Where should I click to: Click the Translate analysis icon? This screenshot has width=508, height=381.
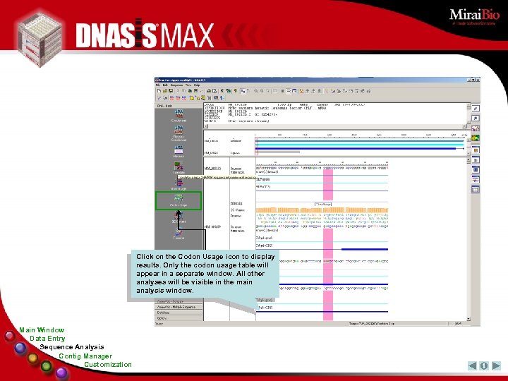[x=179, y=168]
